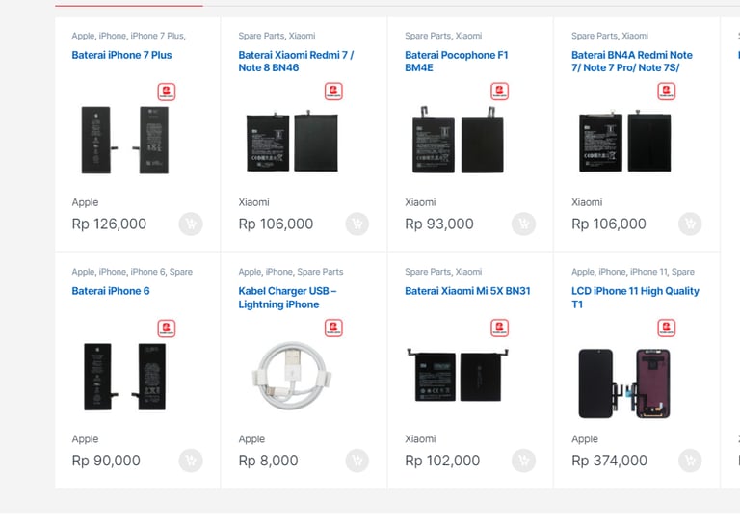Image resolution: width=740 pixels, height=528 pixels.
Task: Open Kabel Charger USB – Lightning iPhone link
Action: coord(287,298)
